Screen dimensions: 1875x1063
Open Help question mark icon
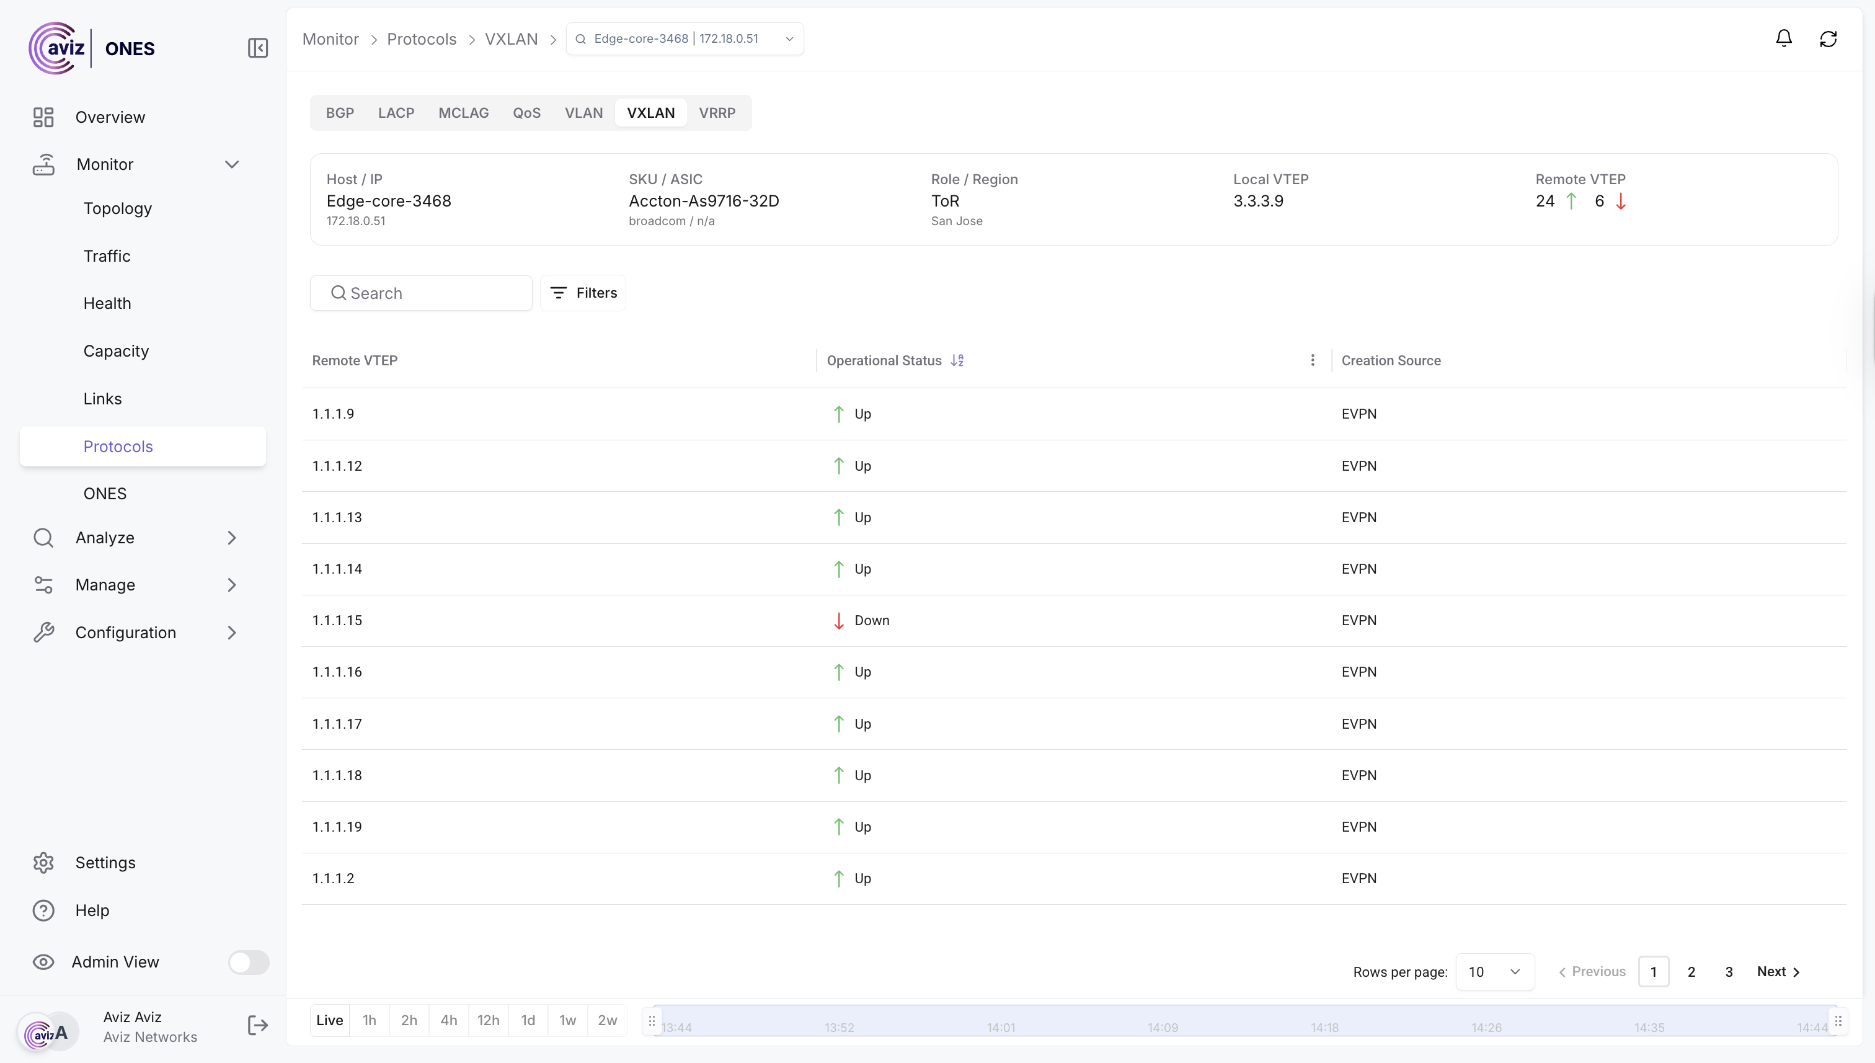pyautogui.click(x=44, y=910)
